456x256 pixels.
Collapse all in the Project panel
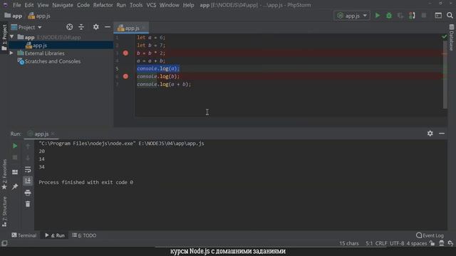point(81,27)
